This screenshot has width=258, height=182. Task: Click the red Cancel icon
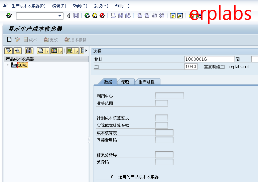coord(102,16)
